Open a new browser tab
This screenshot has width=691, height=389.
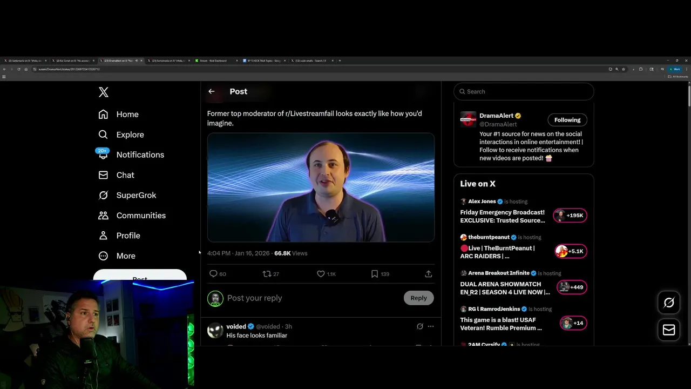point(340,61)
